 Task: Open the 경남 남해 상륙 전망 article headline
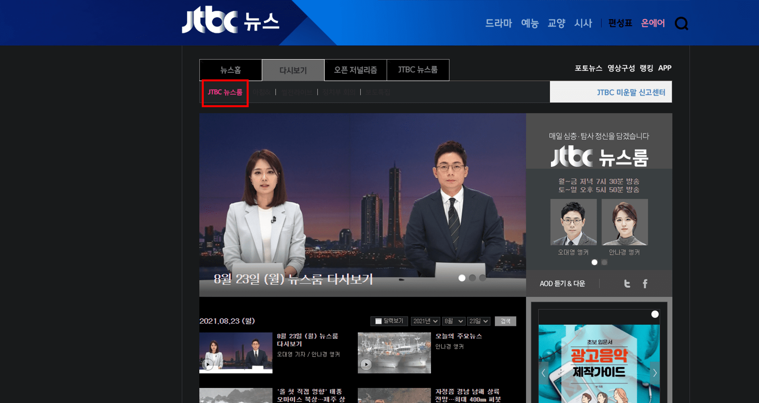coord(468,395)
